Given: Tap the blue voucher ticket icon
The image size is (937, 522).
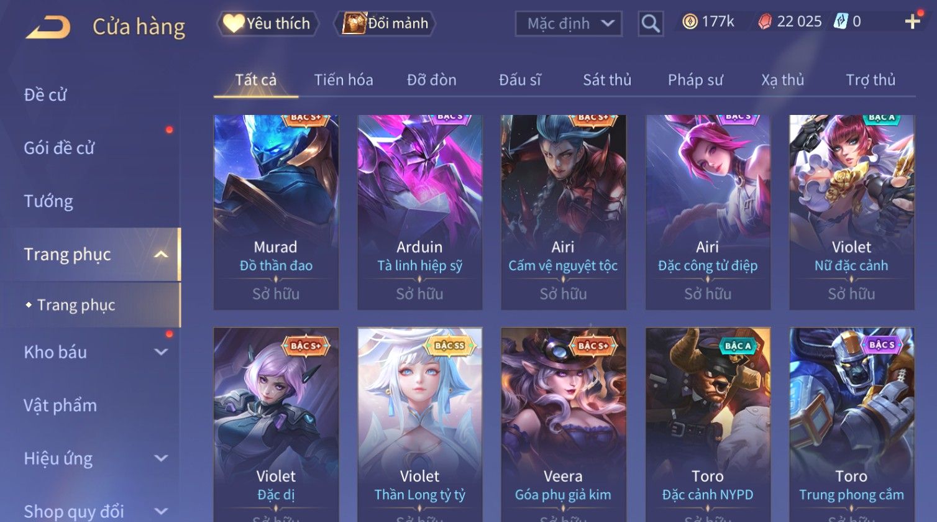Looking at the screenshot, I should click(841, 21).
